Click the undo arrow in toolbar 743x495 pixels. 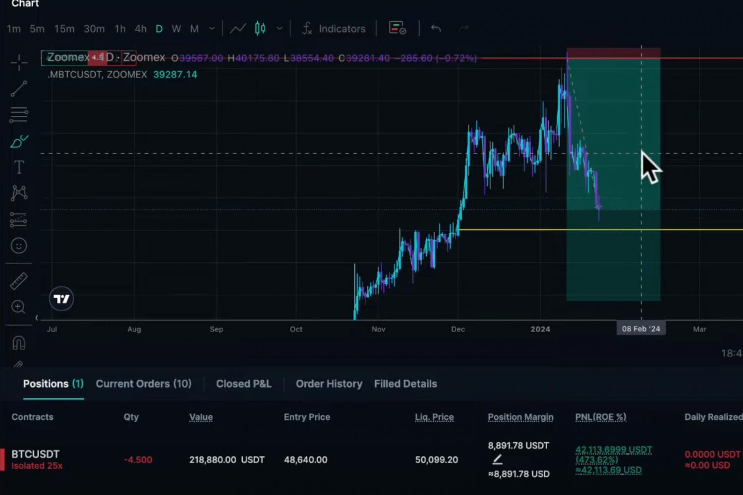[436, 29]
